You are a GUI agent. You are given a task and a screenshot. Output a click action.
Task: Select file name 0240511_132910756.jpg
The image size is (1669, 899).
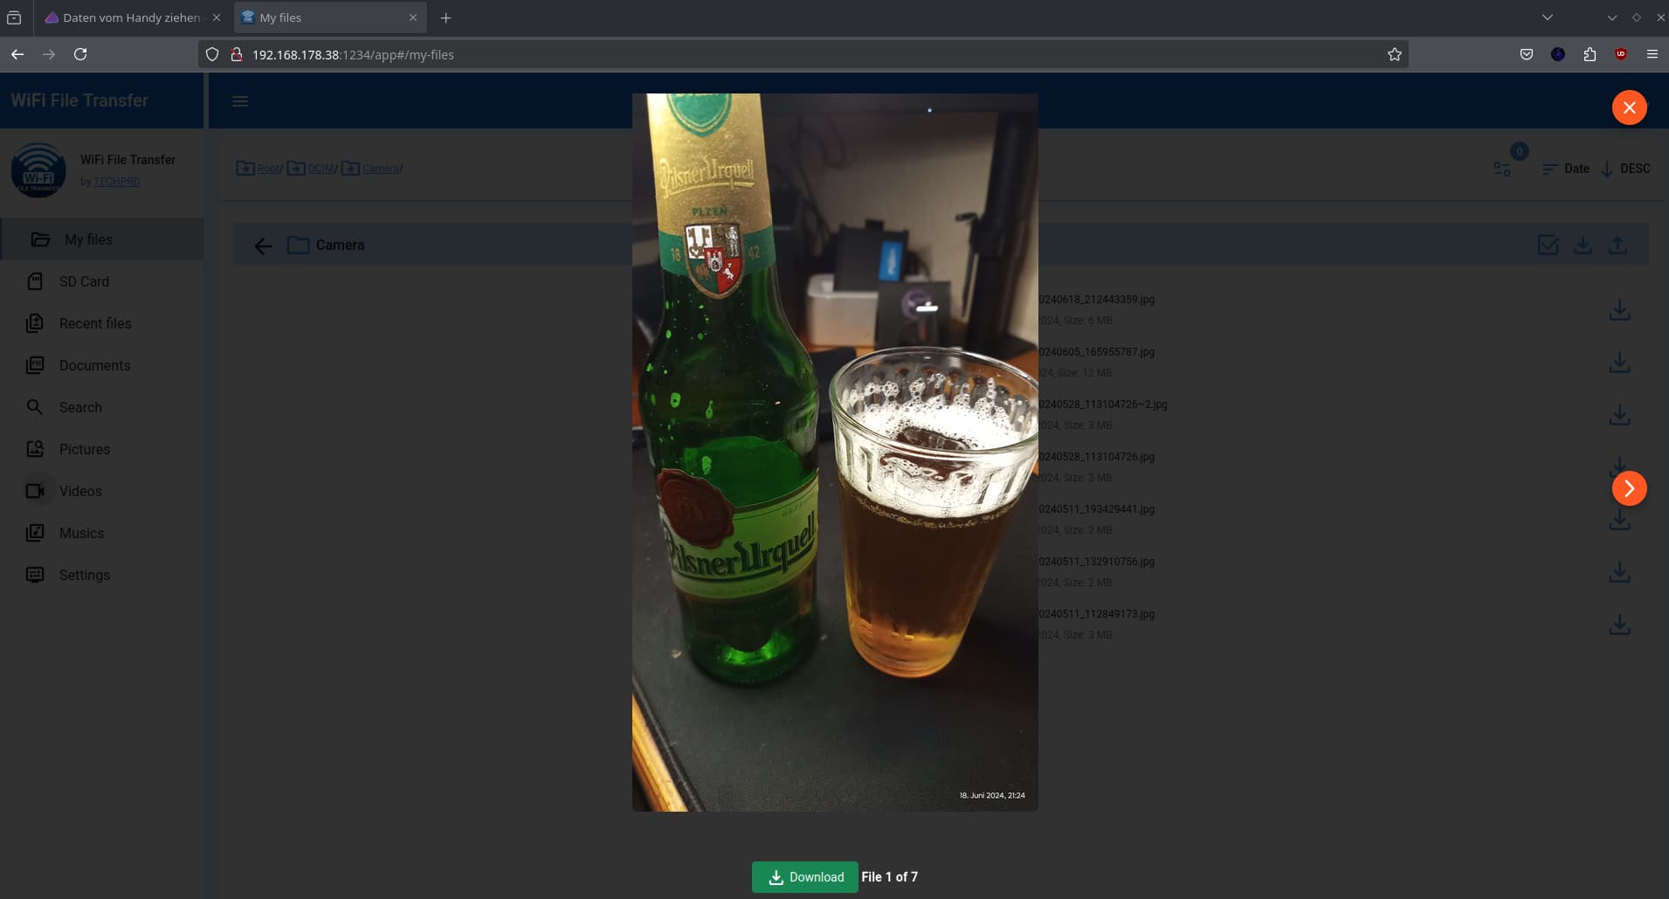[1097, 562]
